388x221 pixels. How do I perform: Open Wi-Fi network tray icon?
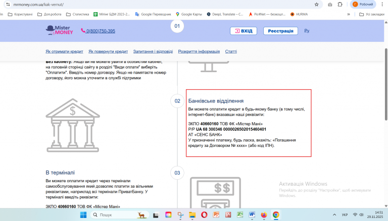(x=355, y=214)
